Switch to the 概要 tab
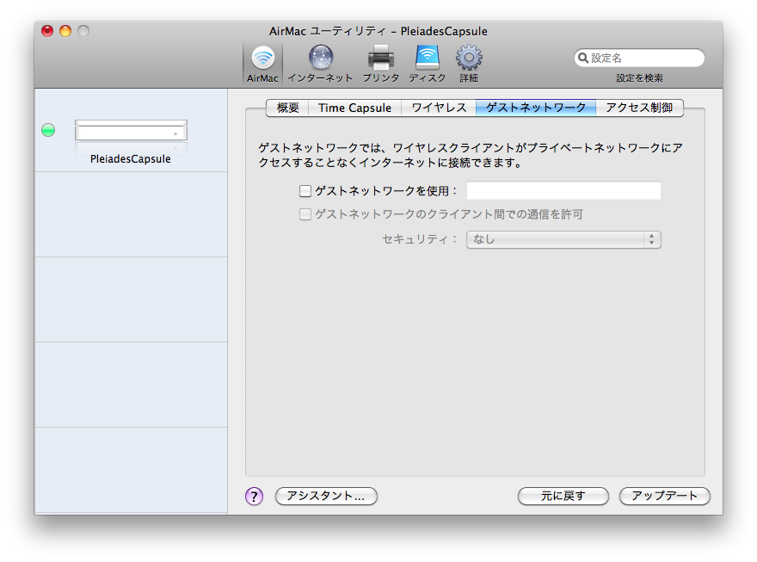This screenshot has width=757, height=562. point(287,108)
